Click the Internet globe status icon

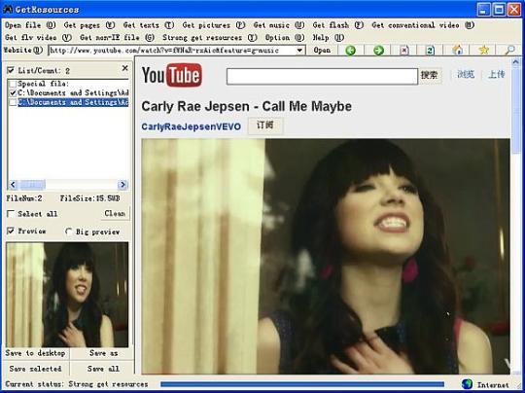point(467,384)
